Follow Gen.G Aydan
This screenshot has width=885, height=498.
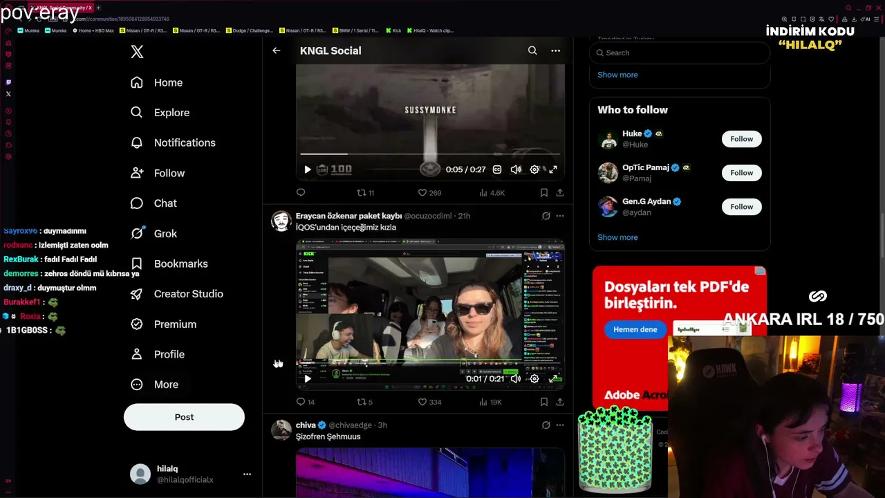[x=741, y=207]
